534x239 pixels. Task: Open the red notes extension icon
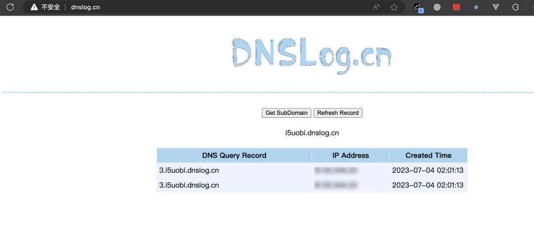[x=456, y=7]
